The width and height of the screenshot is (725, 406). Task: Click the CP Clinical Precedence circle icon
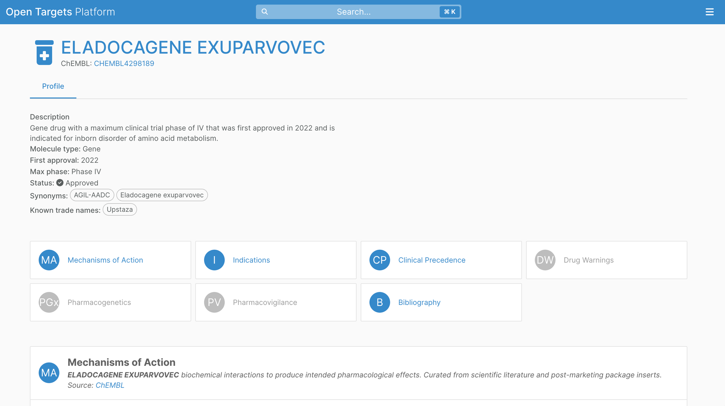point(380,260)
